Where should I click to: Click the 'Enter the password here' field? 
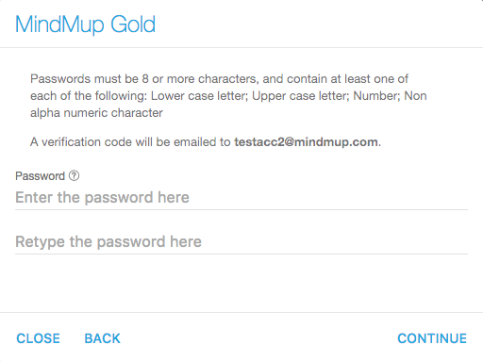click(241, 198)
